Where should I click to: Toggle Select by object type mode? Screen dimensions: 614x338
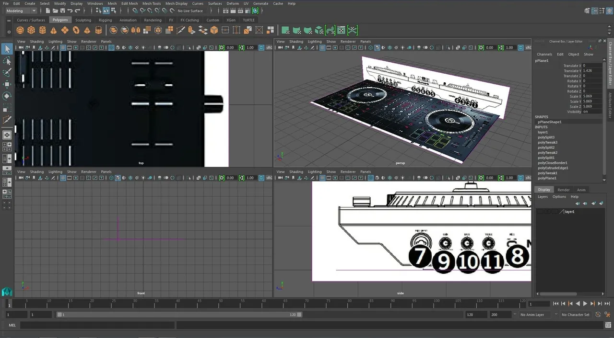point(106,11)
